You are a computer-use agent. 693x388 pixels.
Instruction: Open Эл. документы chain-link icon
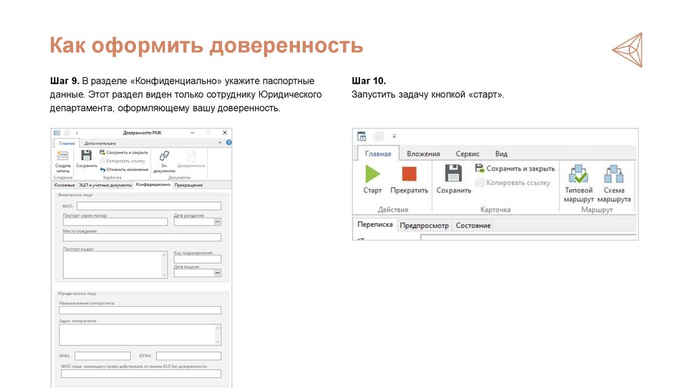pyautogui.click(x=164, y=156)
